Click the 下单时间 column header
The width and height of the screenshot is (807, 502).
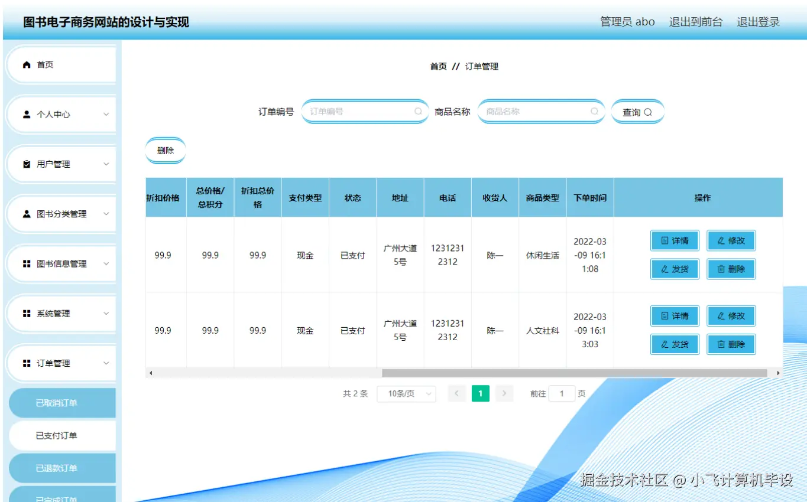(x=590, y=198)
